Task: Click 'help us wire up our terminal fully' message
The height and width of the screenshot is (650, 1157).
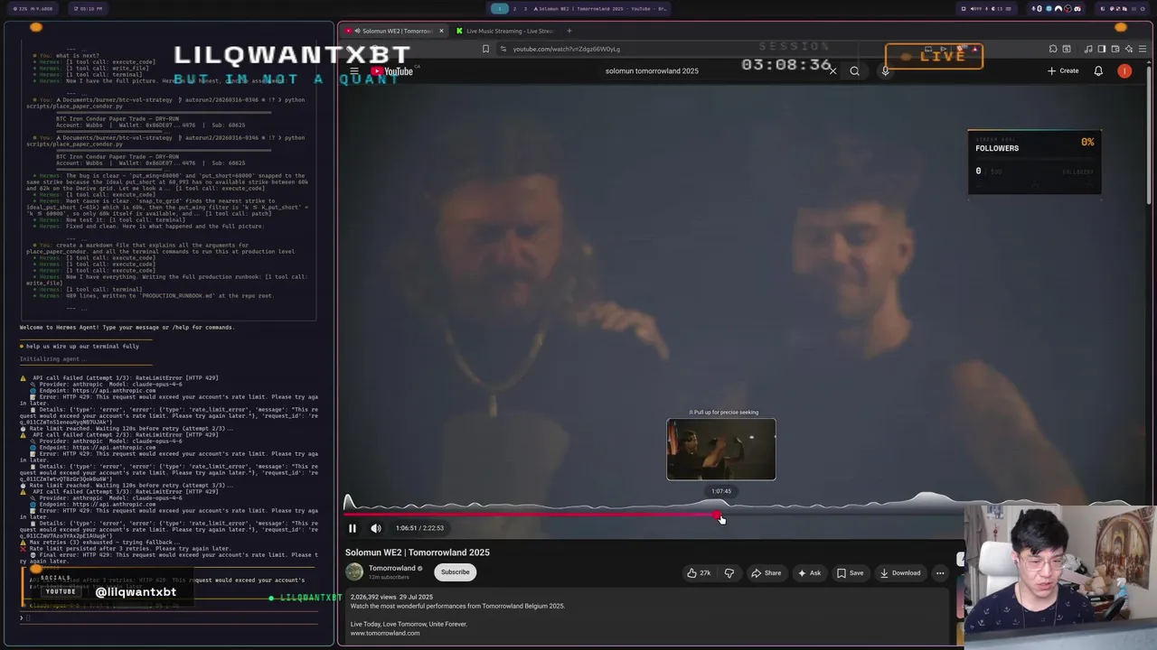Action: click(x=82, y=346)
